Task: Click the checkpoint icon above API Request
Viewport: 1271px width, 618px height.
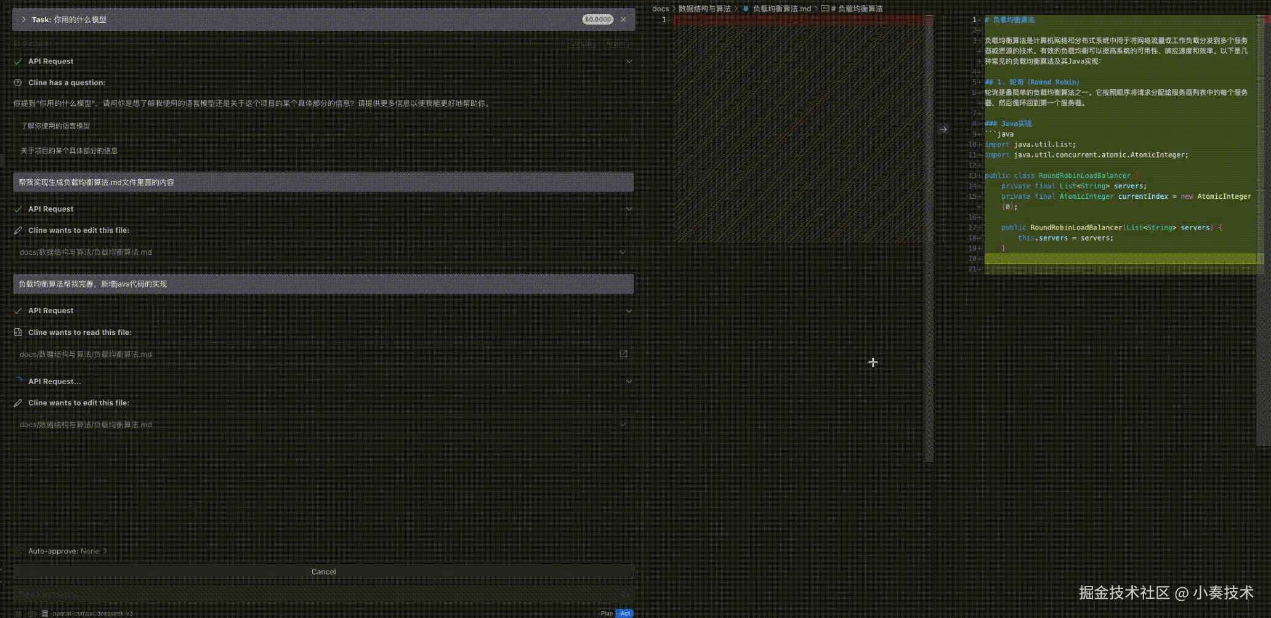Action: [x=15, y=43]
